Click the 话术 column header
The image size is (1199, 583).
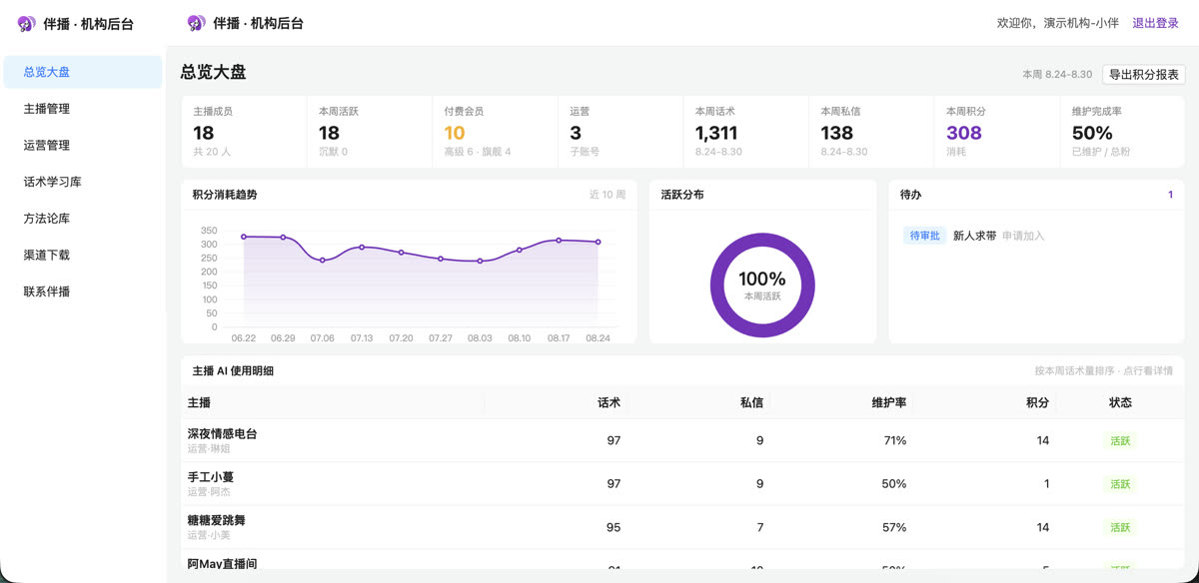click(608, 402)
